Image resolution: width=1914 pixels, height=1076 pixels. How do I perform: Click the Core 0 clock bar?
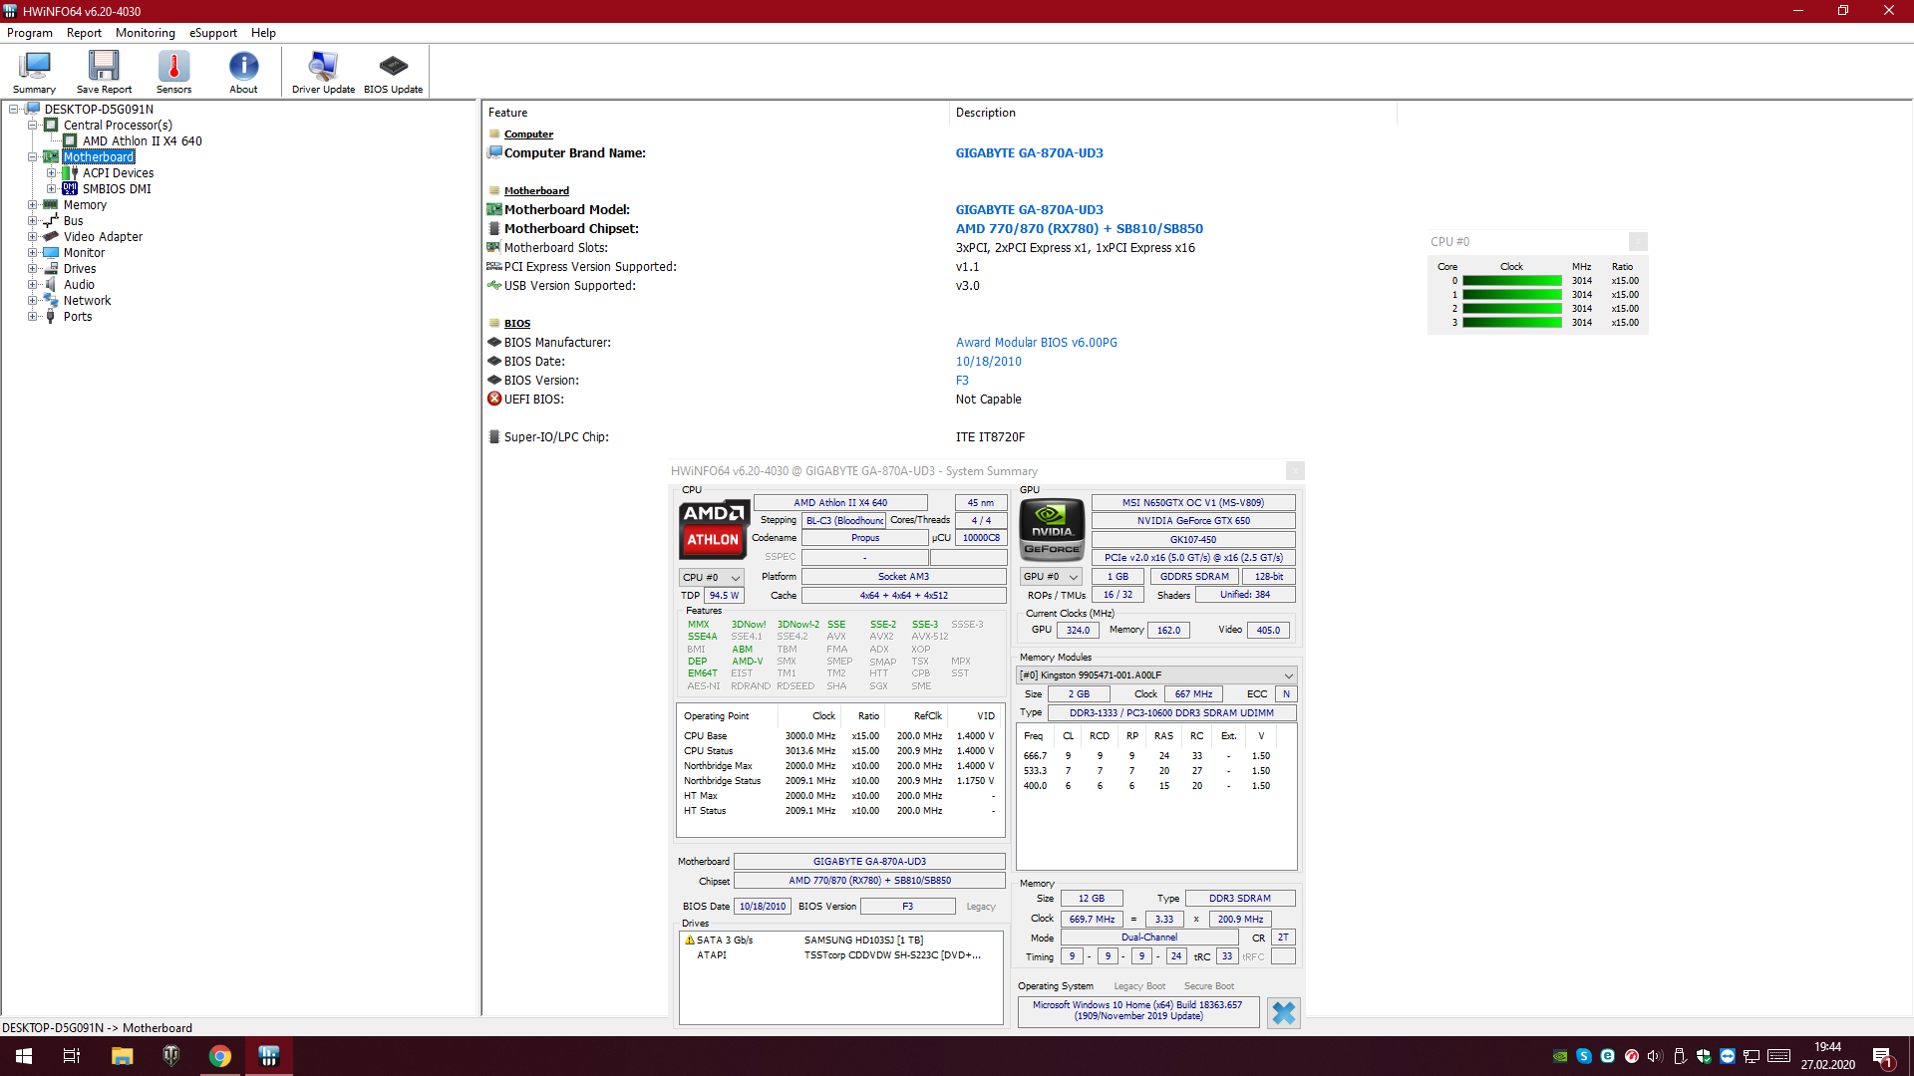pyautogui.click(x=1511, y=281)
